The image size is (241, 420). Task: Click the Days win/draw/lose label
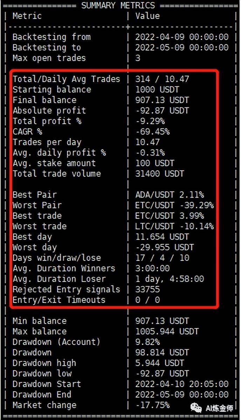pos(57,258)
